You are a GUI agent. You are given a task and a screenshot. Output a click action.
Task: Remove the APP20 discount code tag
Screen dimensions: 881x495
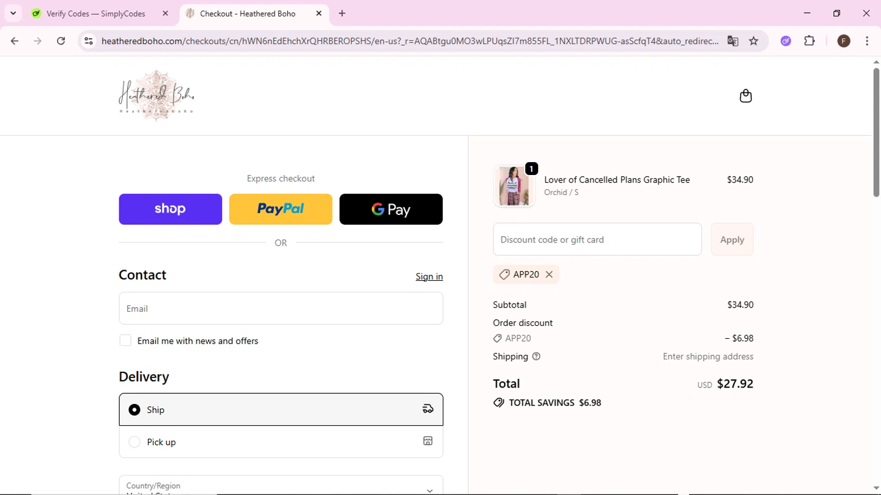pos(549,274)
